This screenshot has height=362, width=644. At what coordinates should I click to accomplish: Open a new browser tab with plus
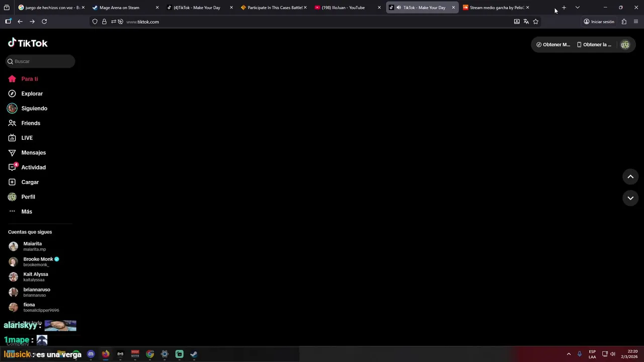(564, 8)
